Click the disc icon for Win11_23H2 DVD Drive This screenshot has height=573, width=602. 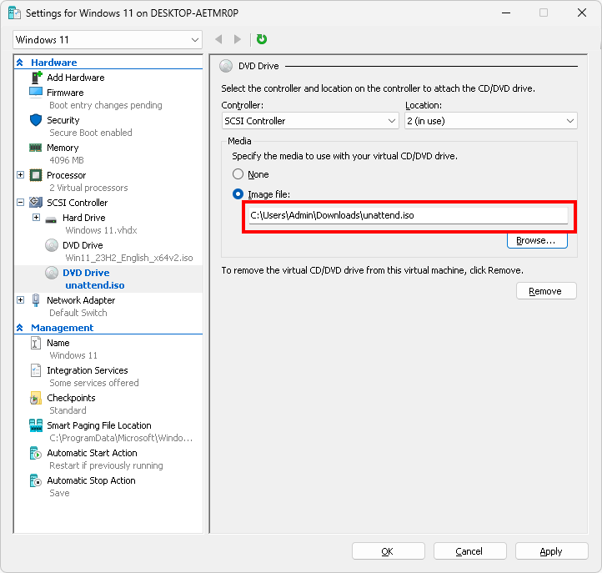click(x=52, y=245)
